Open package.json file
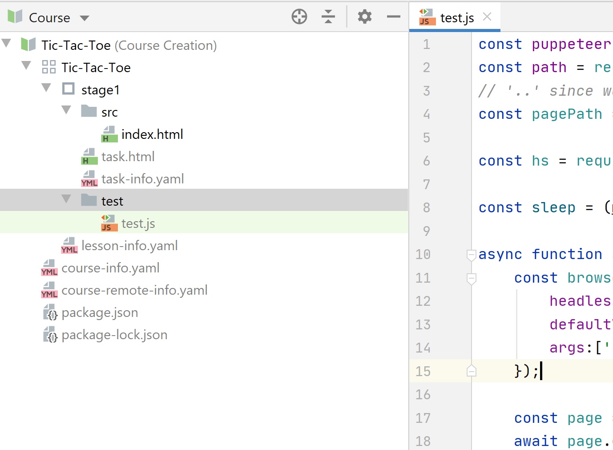The width and height of the screenshot is (613, 450). pos(100,312)
